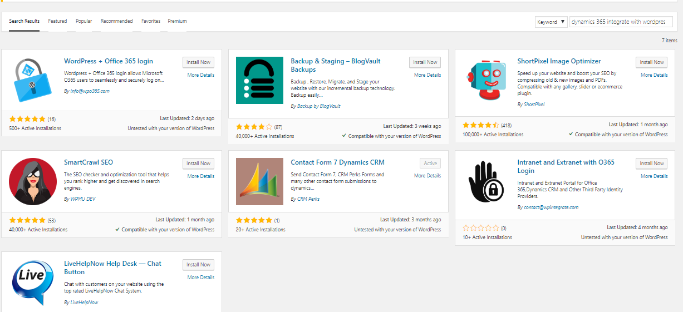
Task: Switch to Featured tab
Action: [57, 21]
